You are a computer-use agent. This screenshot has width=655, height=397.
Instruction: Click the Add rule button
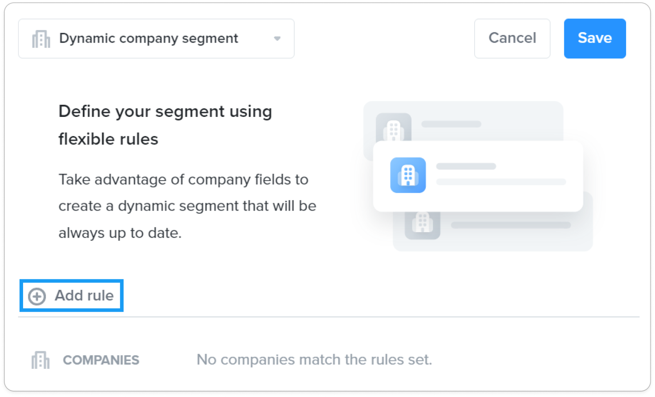click(72, 296)
